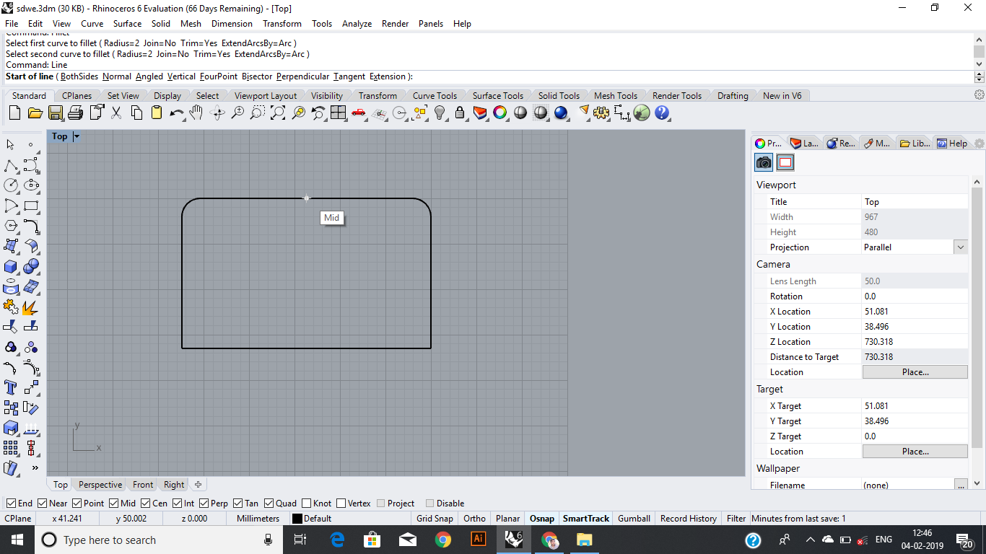Toggle the Cen osnap checkbox

point(146,504)
